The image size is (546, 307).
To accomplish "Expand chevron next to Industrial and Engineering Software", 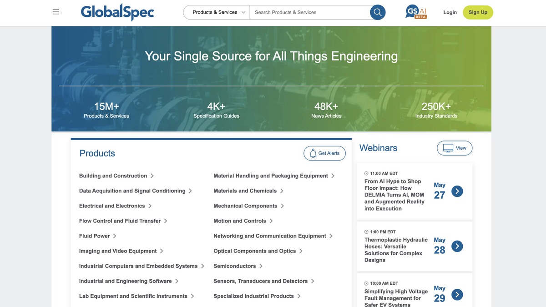I will point(177,281).
